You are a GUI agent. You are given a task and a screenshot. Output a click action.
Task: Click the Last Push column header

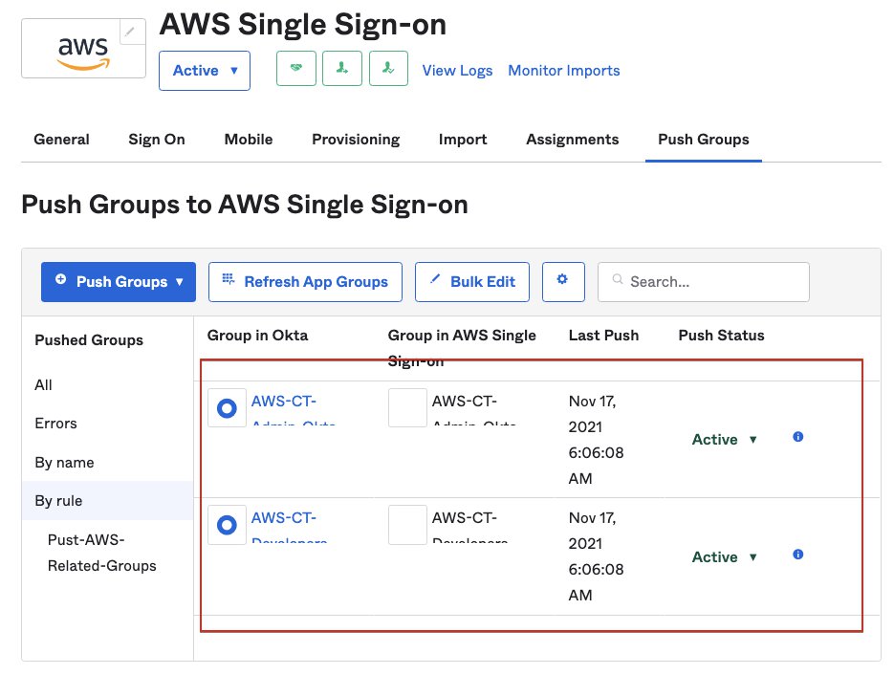tap(603, 336)
